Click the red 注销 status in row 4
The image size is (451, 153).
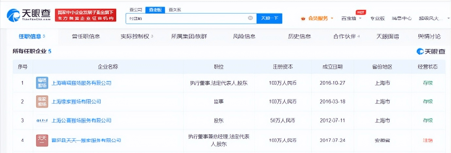[428, 140]
